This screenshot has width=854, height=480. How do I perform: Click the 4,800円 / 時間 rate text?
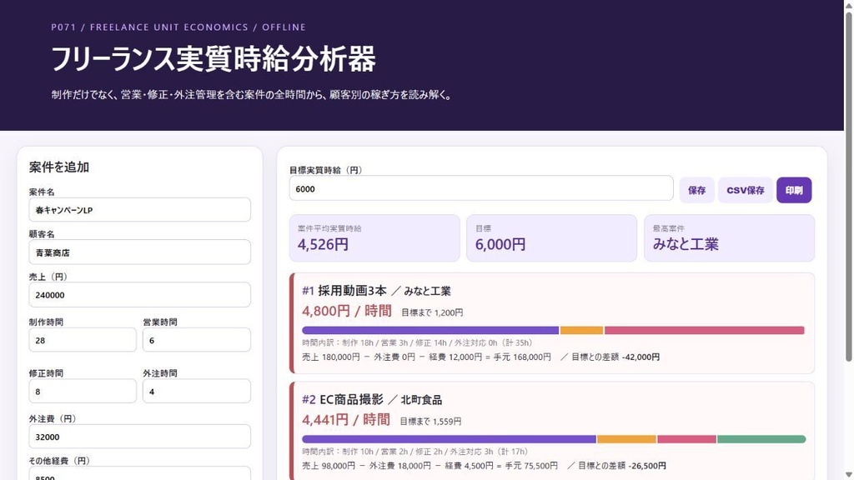pyautogui.click(x=347, y=311)
